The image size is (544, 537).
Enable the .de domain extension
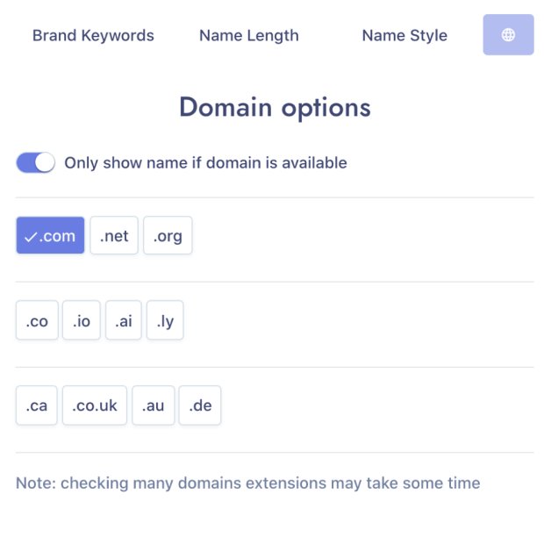pos(200,405)
